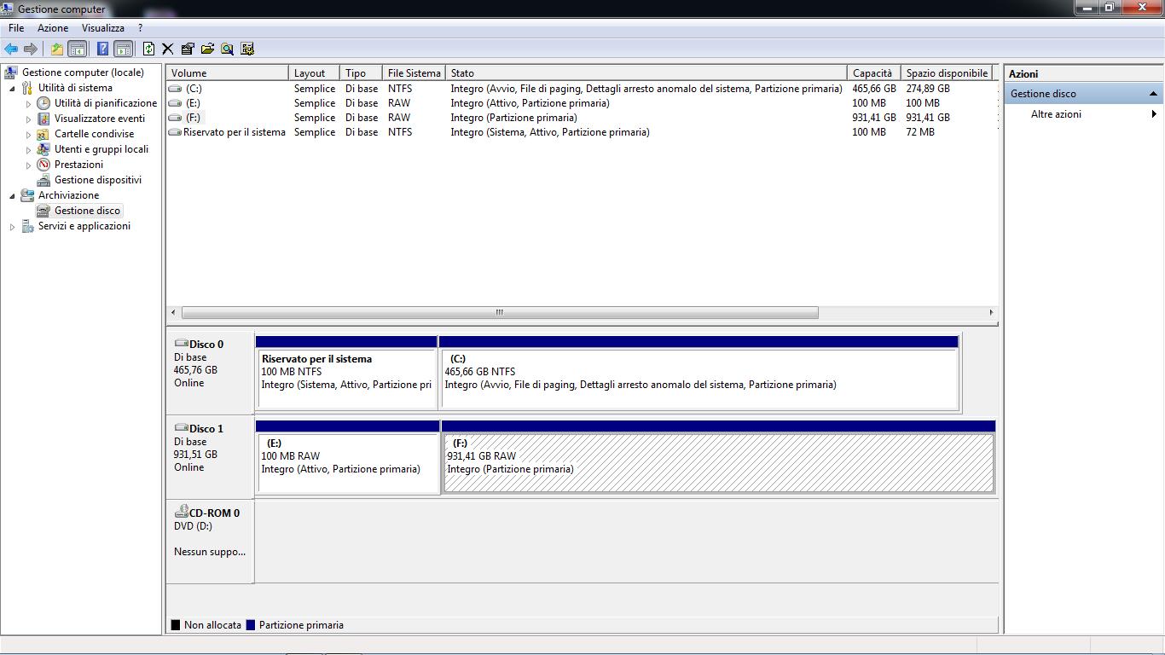Image resolution: width=1165 pixels, height=655 pixels.
Task: Toggle the show/hide Action pane icon
Action: click(x=124, y=49)
